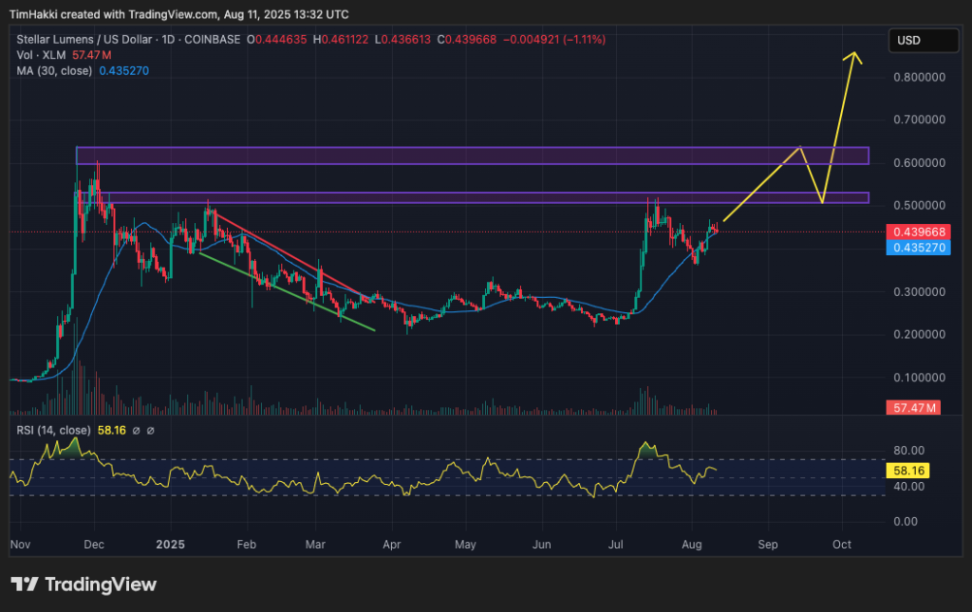The height and width of the screenshot is (612, 972).
Task: Select the lower purple supply zone rectangle
Action: pyautogui.click(x=475, y=197)
